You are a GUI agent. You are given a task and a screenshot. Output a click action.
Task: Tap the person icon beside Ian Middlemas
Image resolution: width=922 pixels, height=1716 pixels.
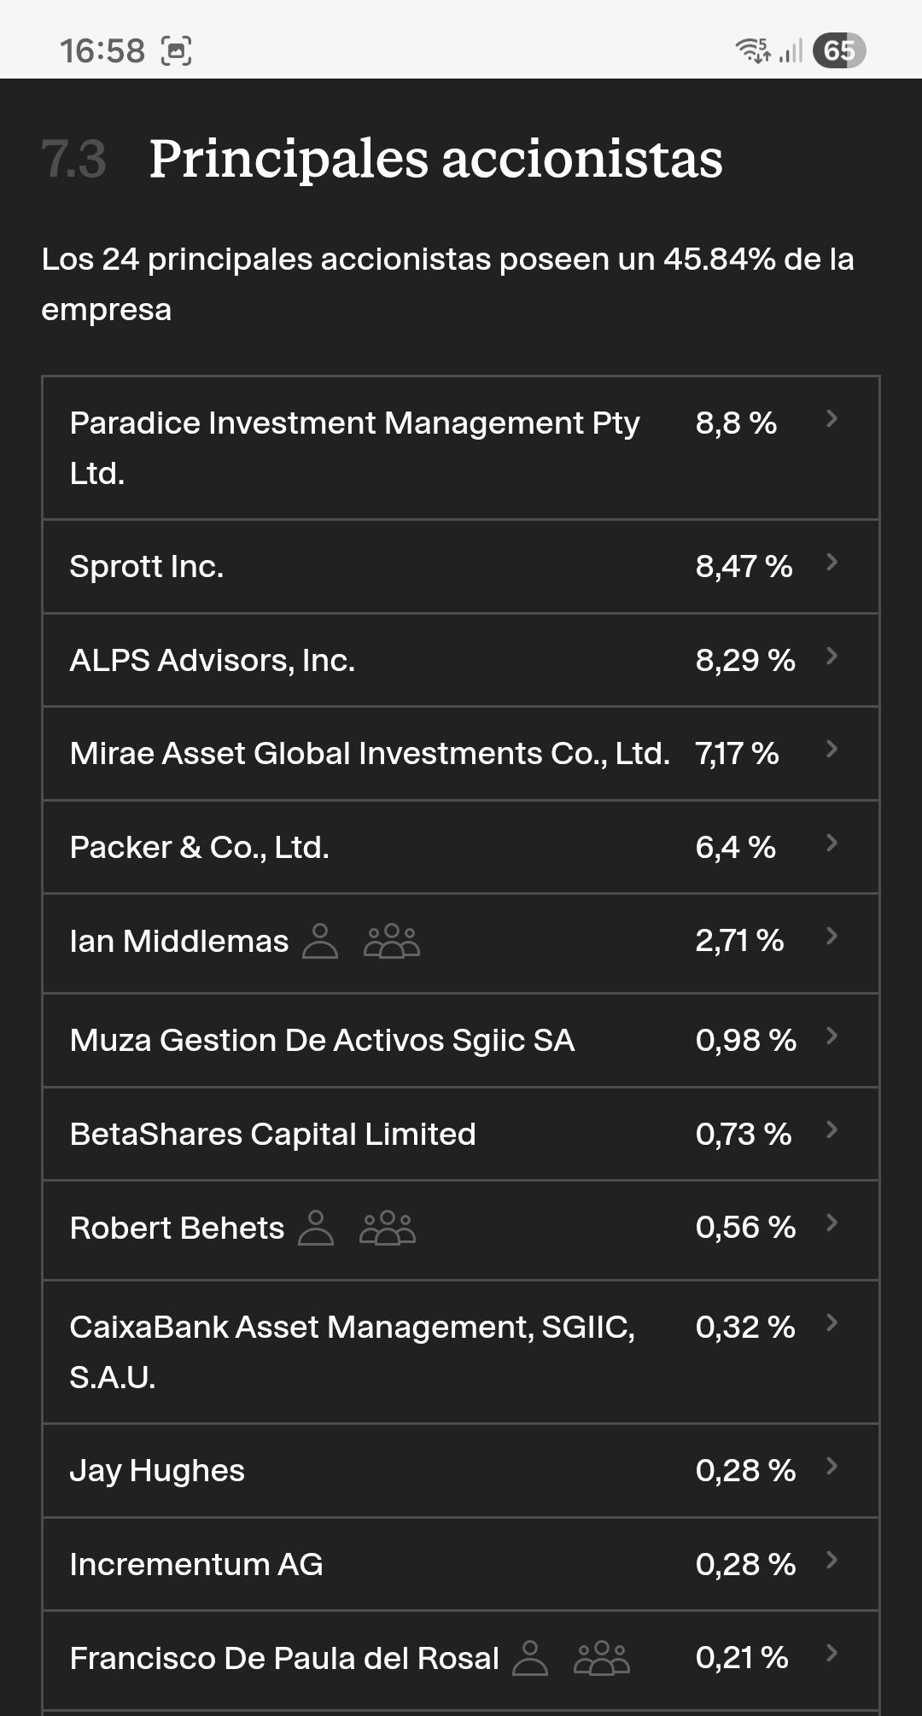[320, 941]
